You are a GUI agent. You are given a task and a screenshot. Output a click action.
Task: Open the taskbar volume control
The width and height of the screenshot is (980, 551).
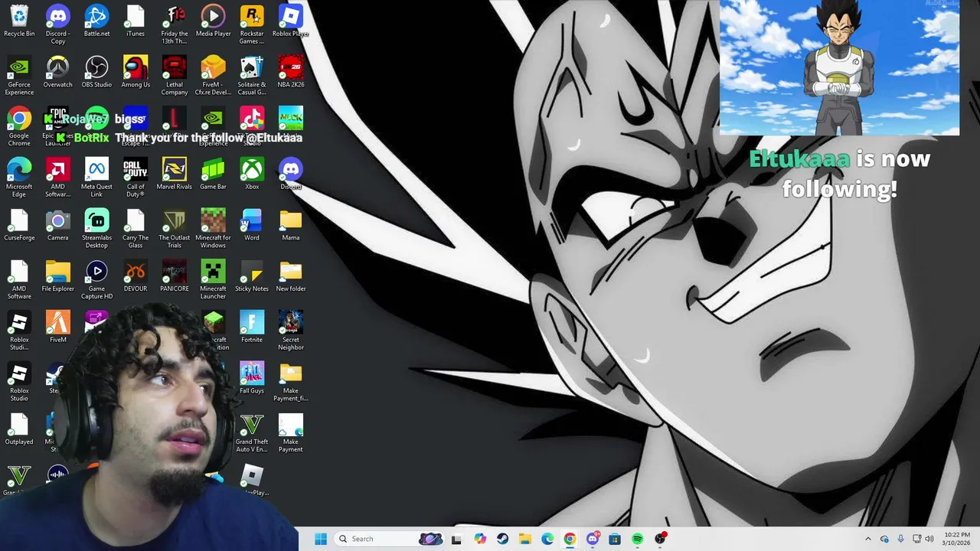[x=929, y=539]
